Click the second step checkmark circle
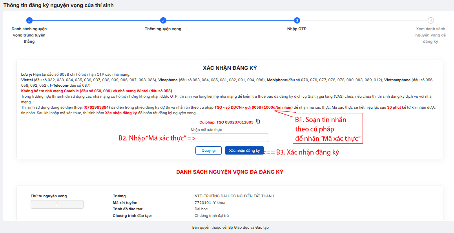The width and height of the screenshot is (454, 233). click(163, 20)
